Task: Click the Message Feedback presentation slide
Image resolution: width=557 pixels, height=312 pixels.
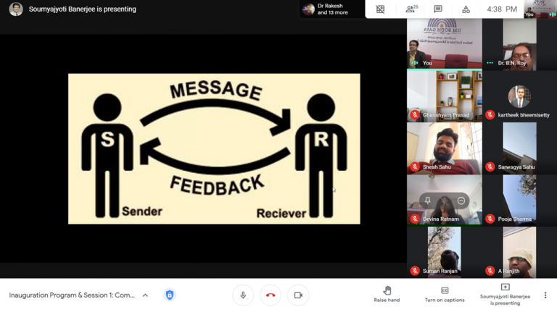Action: coord(214,148)
